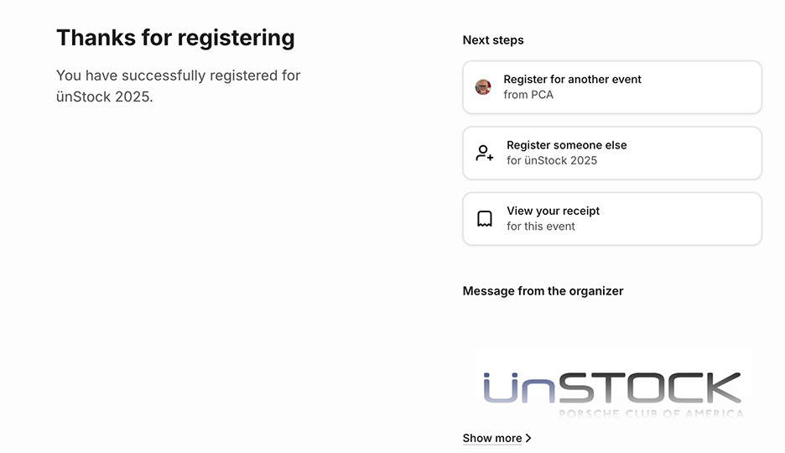Click 'for this event' subtitle text
This screenshot has width=785, height=453.
tap(541, 226)
